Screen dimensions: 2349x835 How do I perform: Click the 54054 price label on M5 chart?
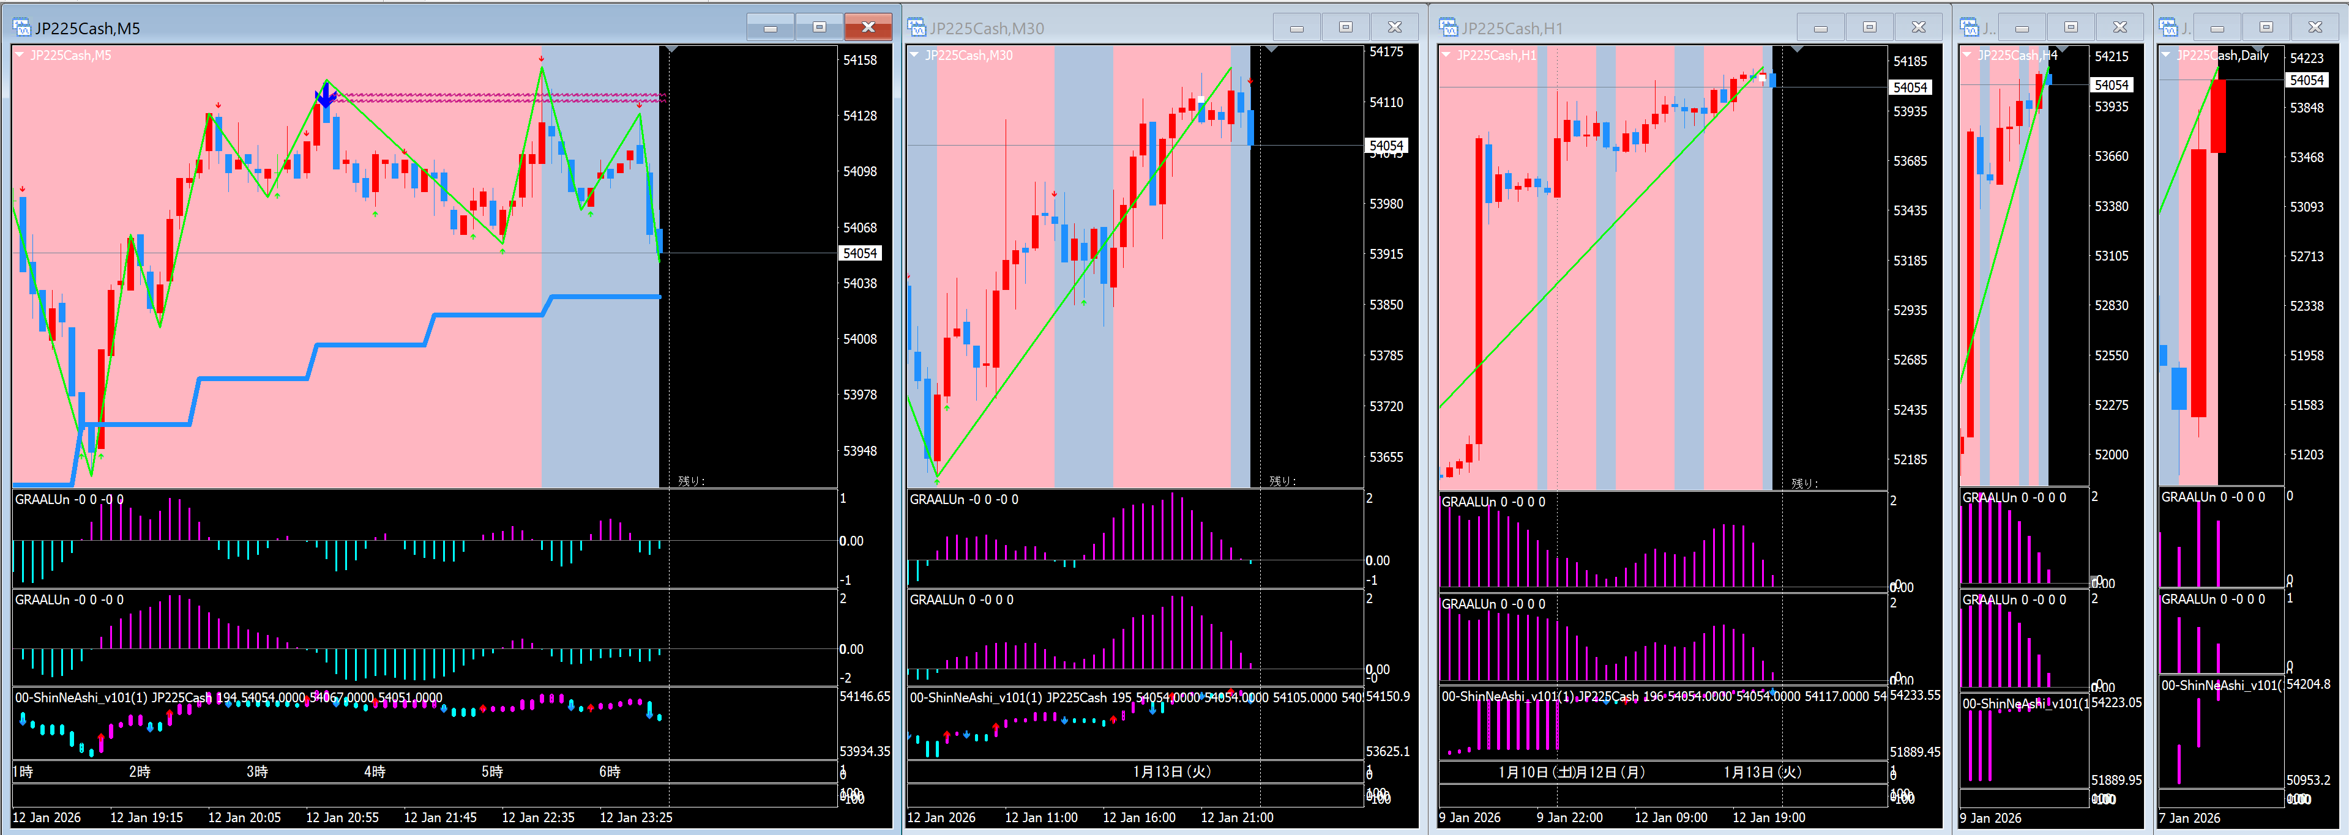click(x=859, y=253)
